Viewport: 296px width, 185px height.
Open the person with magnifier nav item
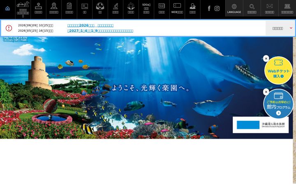point(192,9)
